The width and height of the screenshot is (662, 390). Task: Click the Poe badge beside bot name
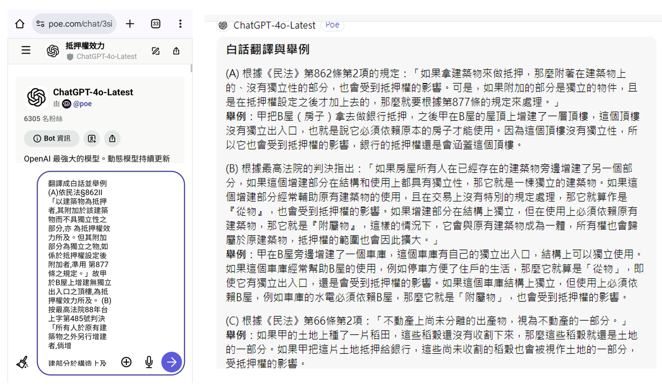(x=332, y=25)
